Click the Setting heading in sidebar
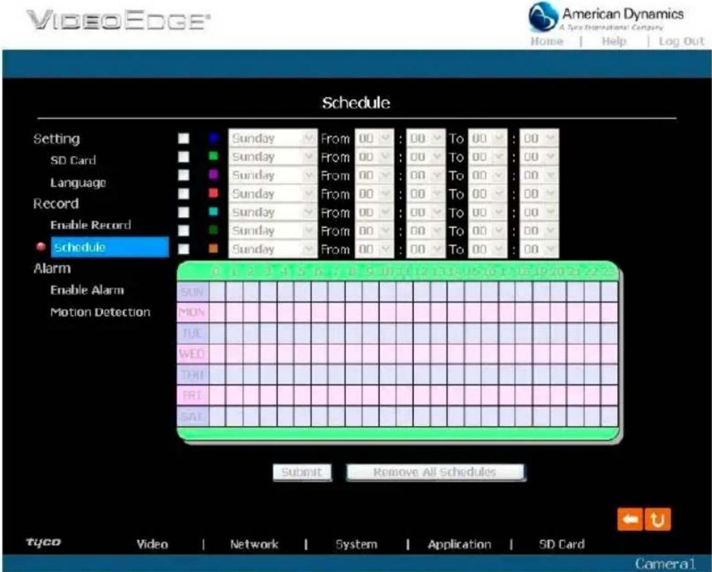Image resolution: width=712 pixels, height=572 pixels. [x=56, y=139]
